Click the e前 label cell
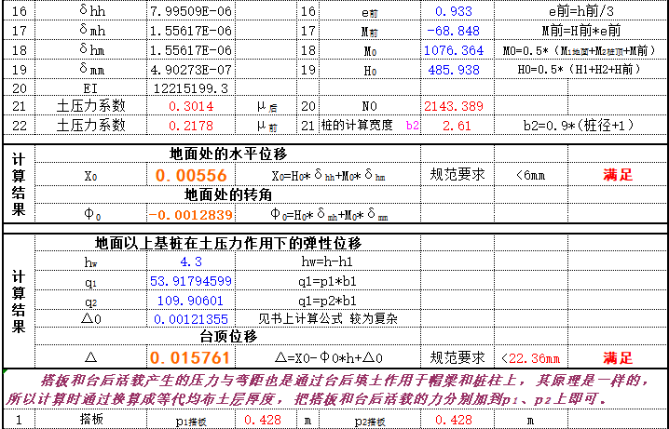Image resolution: width=669 pixels, height=429 pixels. point(370,11)
